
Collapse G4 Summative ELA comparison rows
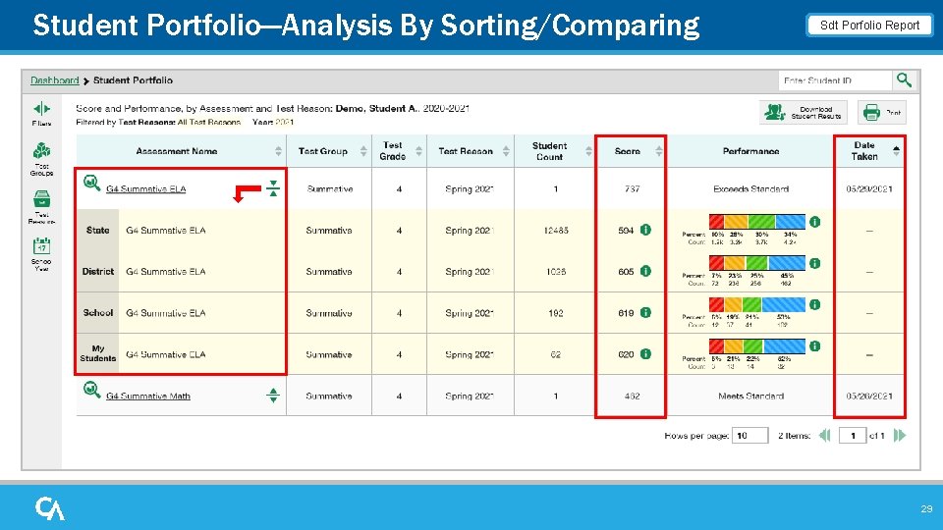coord(273,188)
